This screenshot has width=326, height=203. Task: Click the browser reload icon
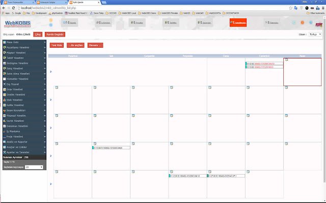(x=14, y=8)
